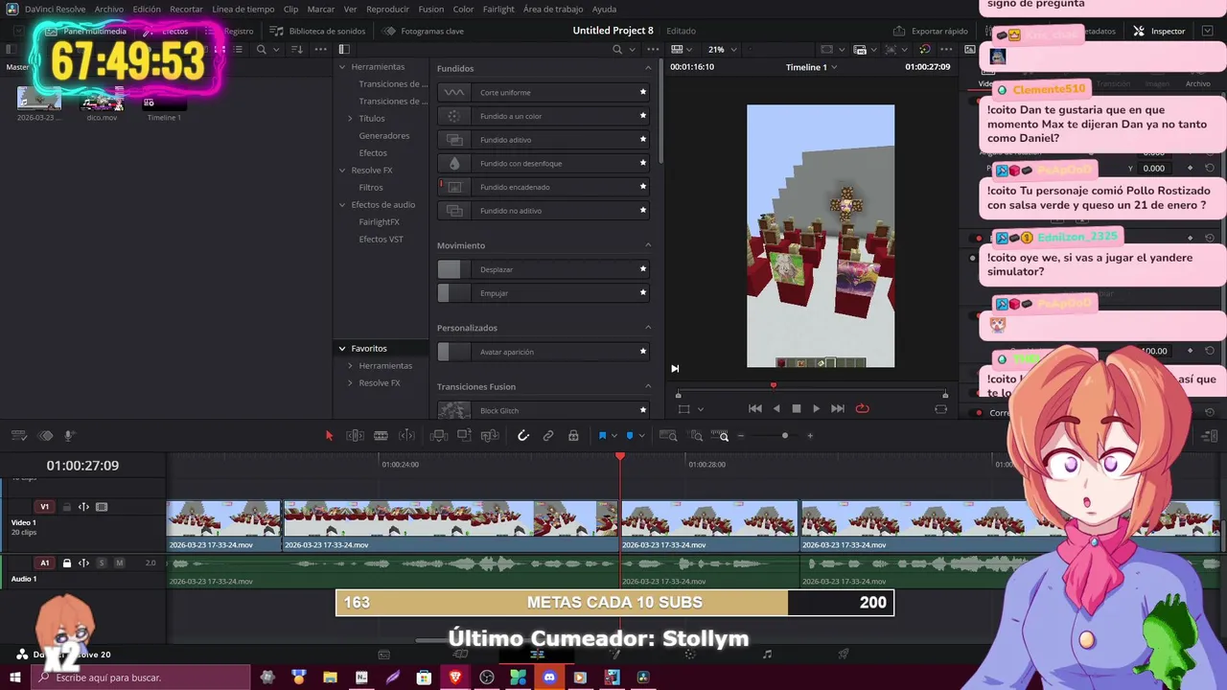Image resolution: width=1227 pixels, height=690 pixels.
Task: Open the Ayuda menu
Action: [604, 9]
